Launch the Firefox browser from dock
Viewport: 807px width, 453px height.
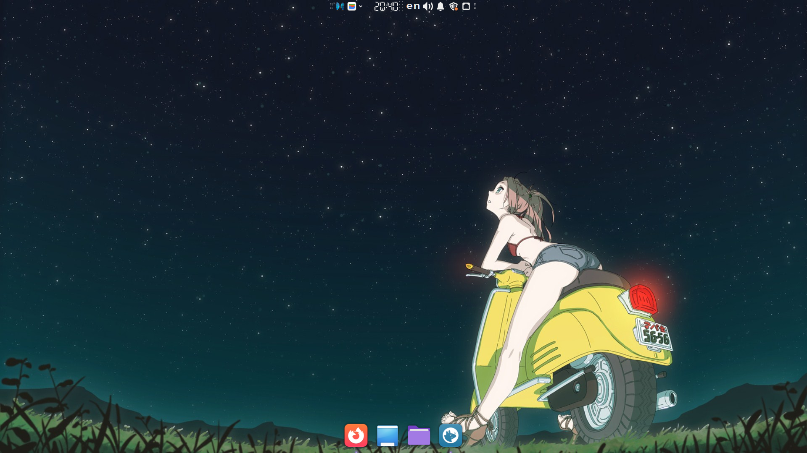click(356, 435)
